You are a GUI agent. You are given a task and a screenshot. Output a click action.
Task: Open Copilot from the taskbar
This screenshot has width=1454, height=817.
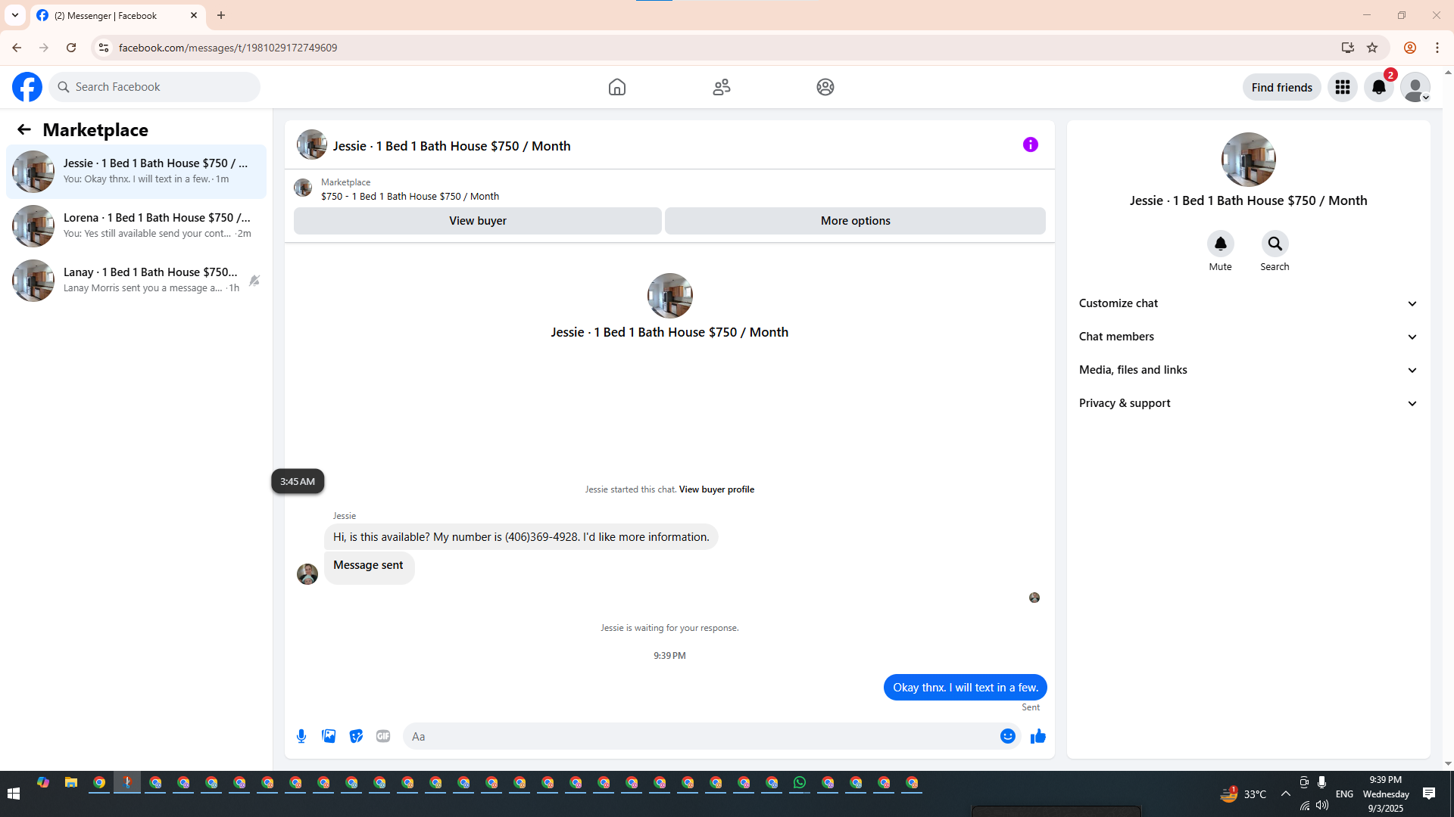click(x=43, y=783)
